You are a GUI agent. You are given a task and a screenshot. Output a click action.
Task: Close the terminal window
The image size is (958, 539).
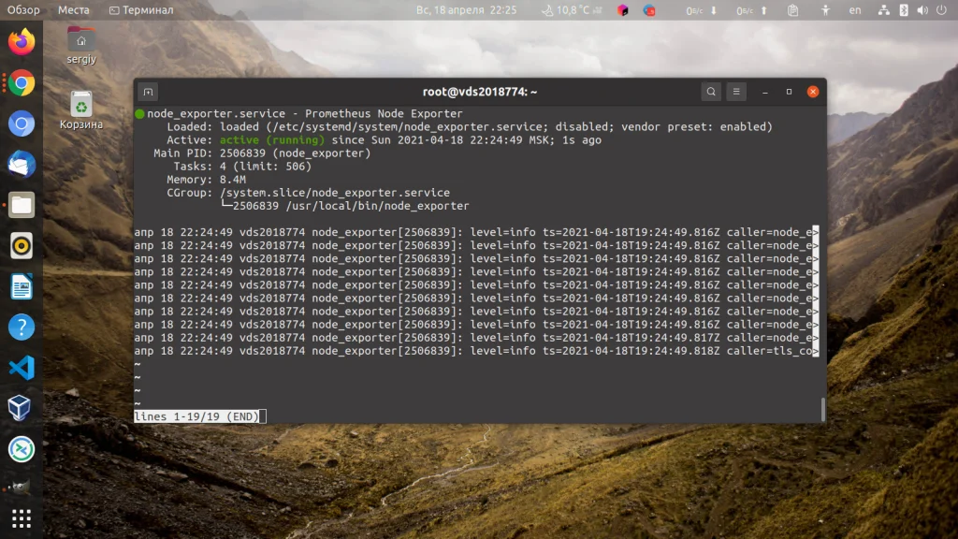[813, 92]
